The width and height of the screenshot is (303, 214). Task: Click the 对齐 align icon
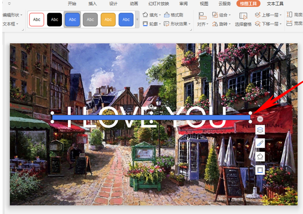[202, 16]
